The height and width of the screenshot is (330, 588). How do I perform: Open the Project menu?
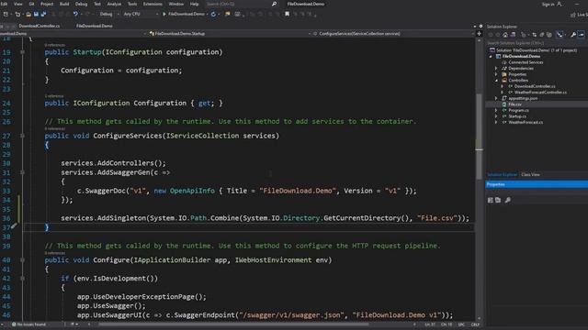(x=47, y=4)
